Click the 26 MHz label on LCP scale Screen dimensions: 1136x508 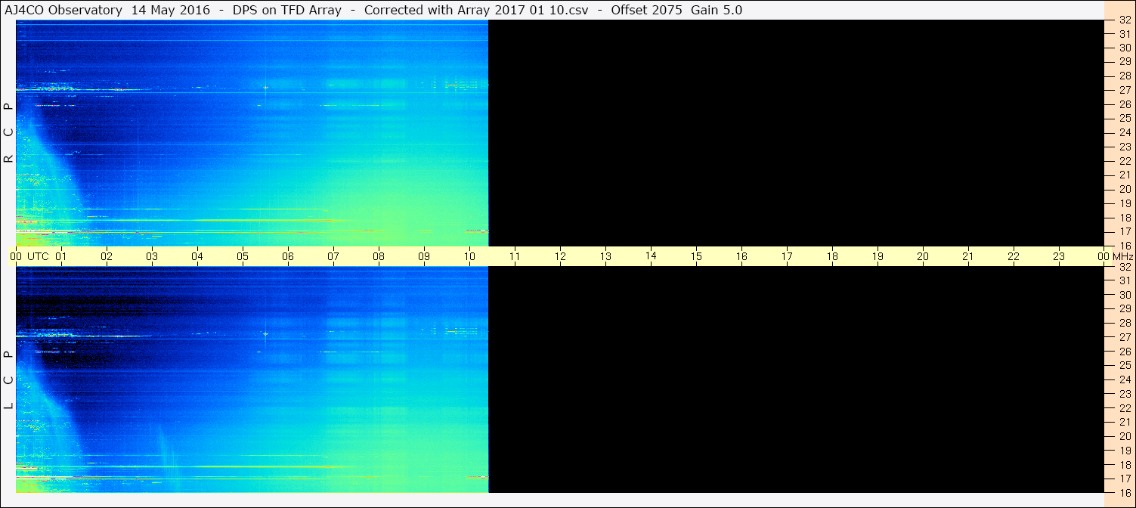(1125, 352)
